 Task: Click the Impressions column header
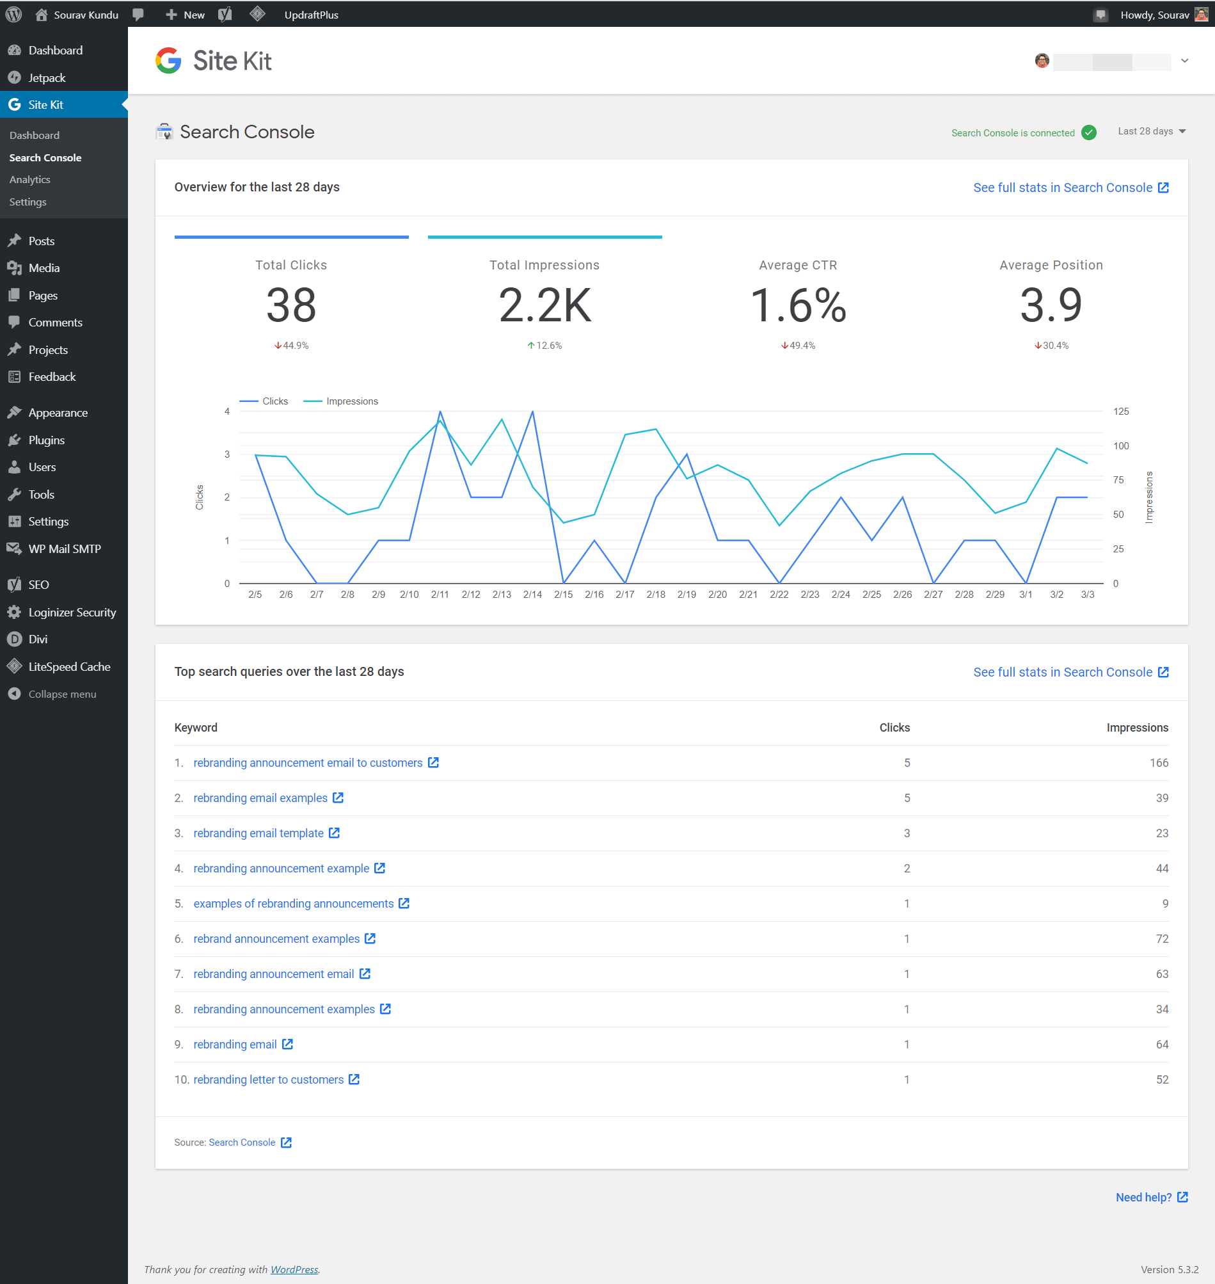click(1138, 728)
